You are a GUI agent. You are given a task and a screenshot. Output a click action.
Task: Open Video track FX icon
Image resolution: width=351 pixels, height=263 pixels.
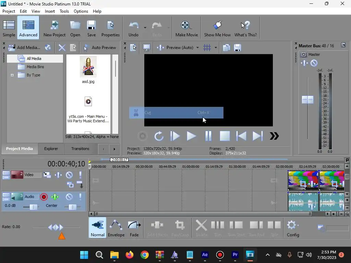pyautogui.click(x=58, y=175)
